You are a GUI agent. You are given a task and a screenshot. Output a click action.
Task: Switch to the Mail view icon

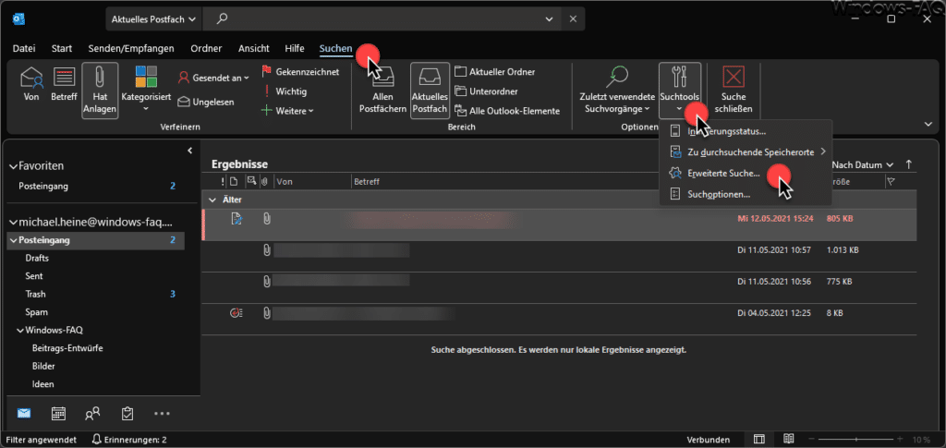click(24, 414)
